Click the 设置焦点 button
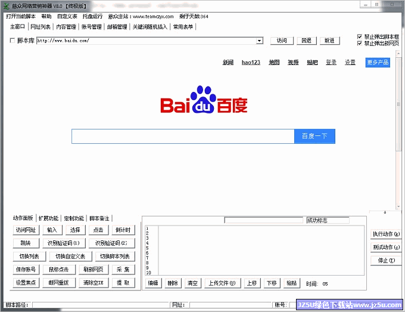This screenshot has width=405, height=312. pyautogui.click(x=26, y=283)
